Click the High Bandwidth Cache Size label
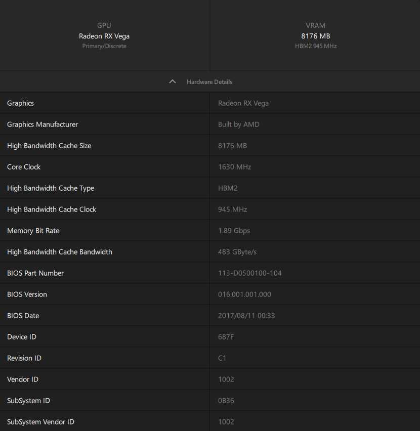Viewport: 420px width, 431px height. pos(49,146)
